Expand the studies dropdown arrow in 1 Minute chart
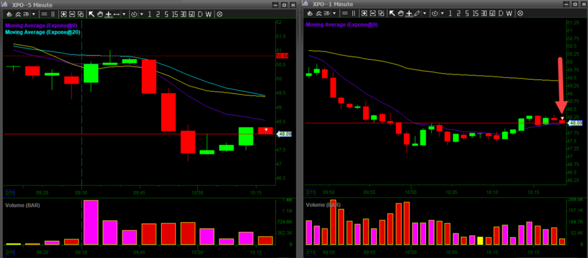 [x=334, y=14]
